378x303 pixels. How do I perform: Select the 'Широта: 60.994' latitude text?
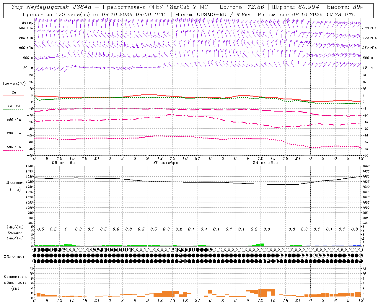click(x=295, y=7)
